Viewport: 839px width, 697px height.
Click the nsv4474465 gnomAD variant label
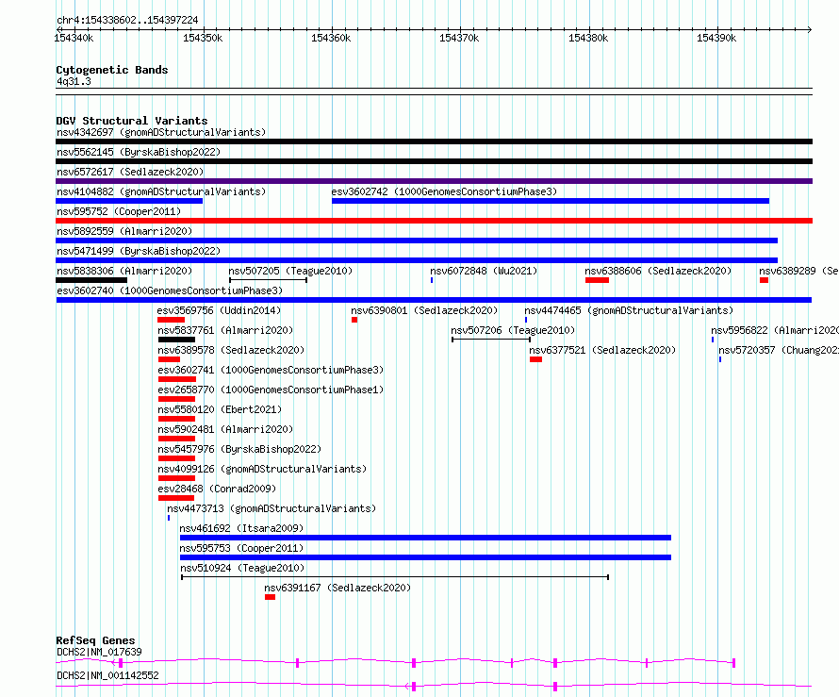(x=629, y=310)
